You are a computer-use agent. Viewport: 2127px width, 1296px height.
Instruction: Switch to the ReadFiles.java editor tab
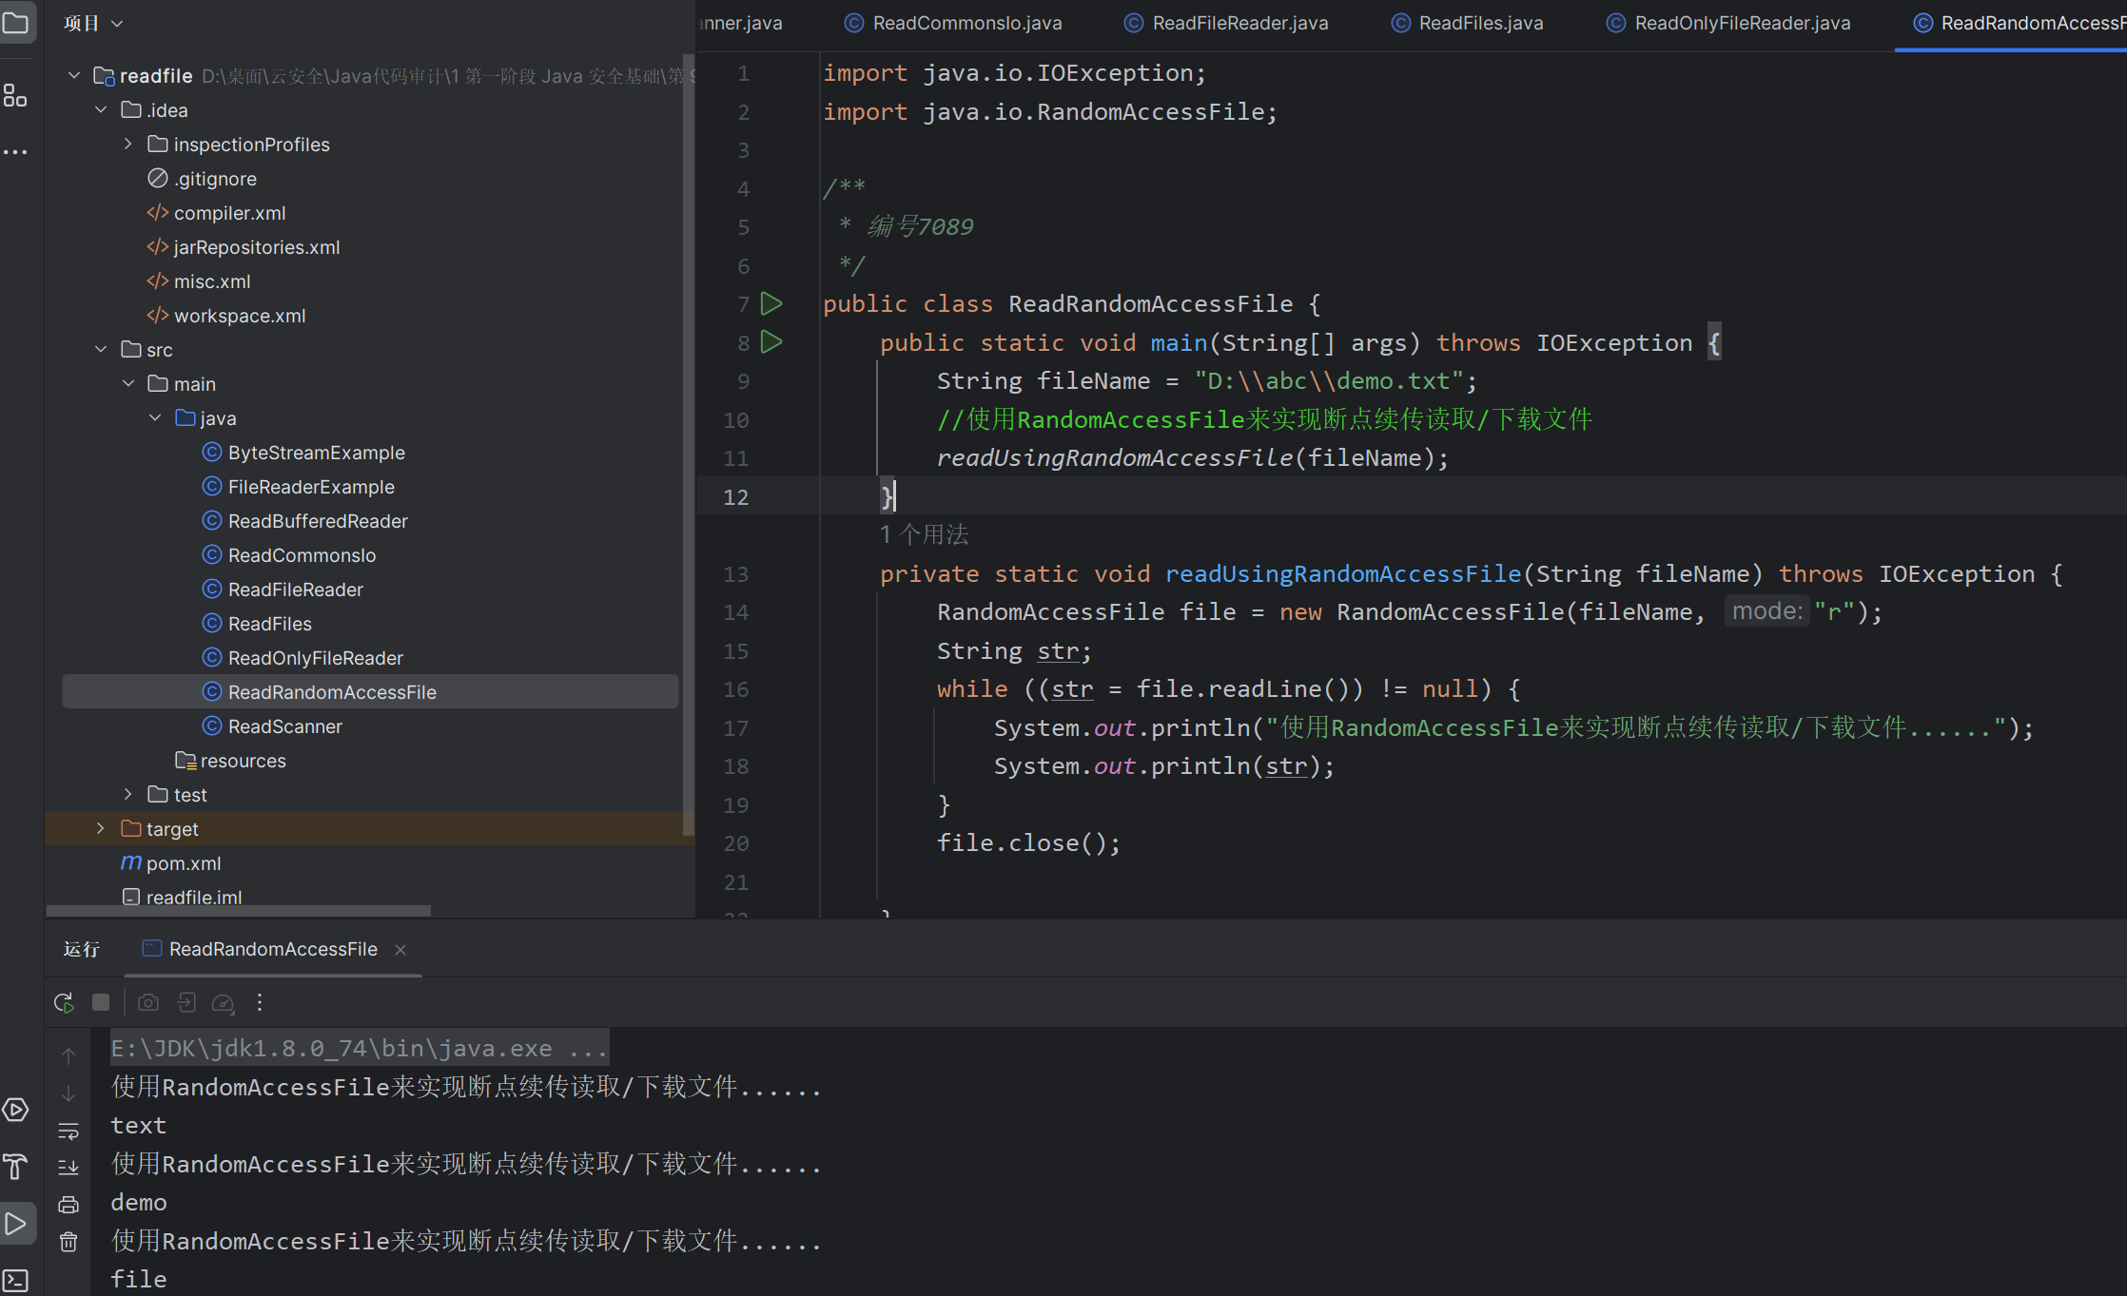click(1479, 23)
